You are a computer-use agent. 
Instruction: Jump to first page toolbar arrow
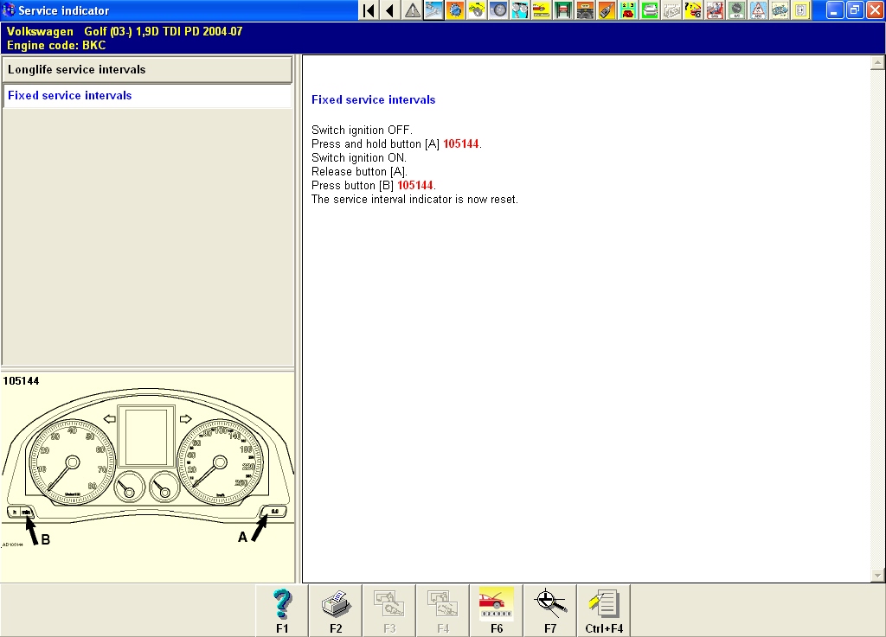click(x=369, y=10)
